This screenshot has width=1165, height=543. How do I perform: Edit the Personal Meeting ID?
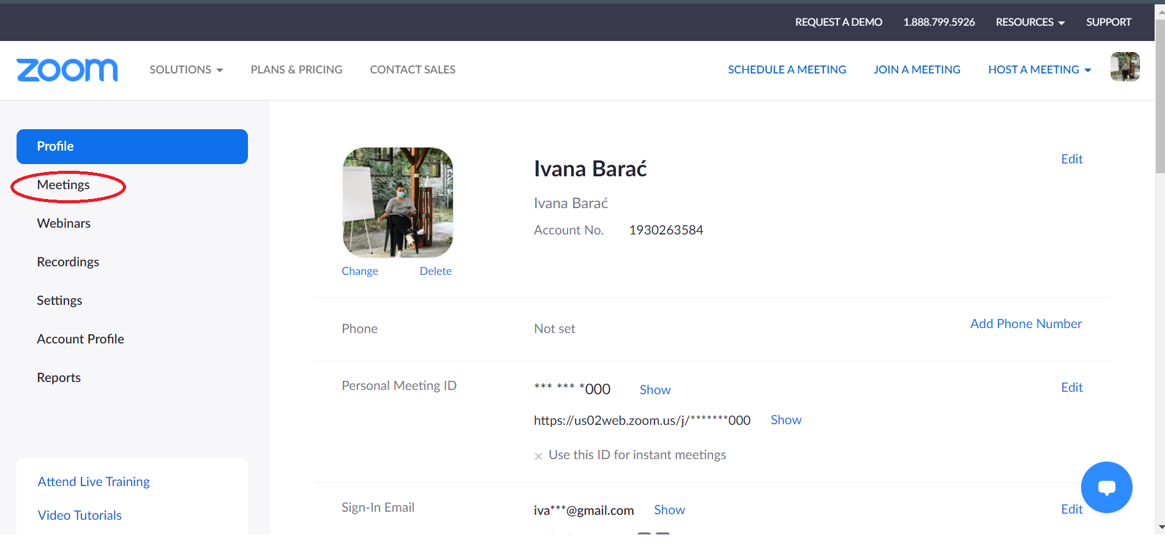(x=1072, y=388)
